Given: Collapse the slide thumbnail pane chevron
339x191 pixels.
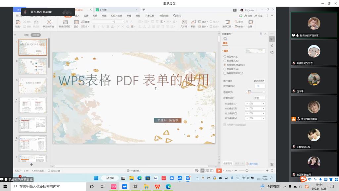Looking at the screenshot, I should point(15,35).
